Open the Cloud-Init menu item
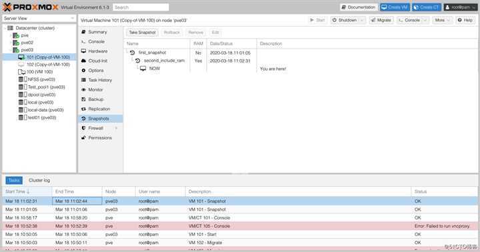 [101, 61]
